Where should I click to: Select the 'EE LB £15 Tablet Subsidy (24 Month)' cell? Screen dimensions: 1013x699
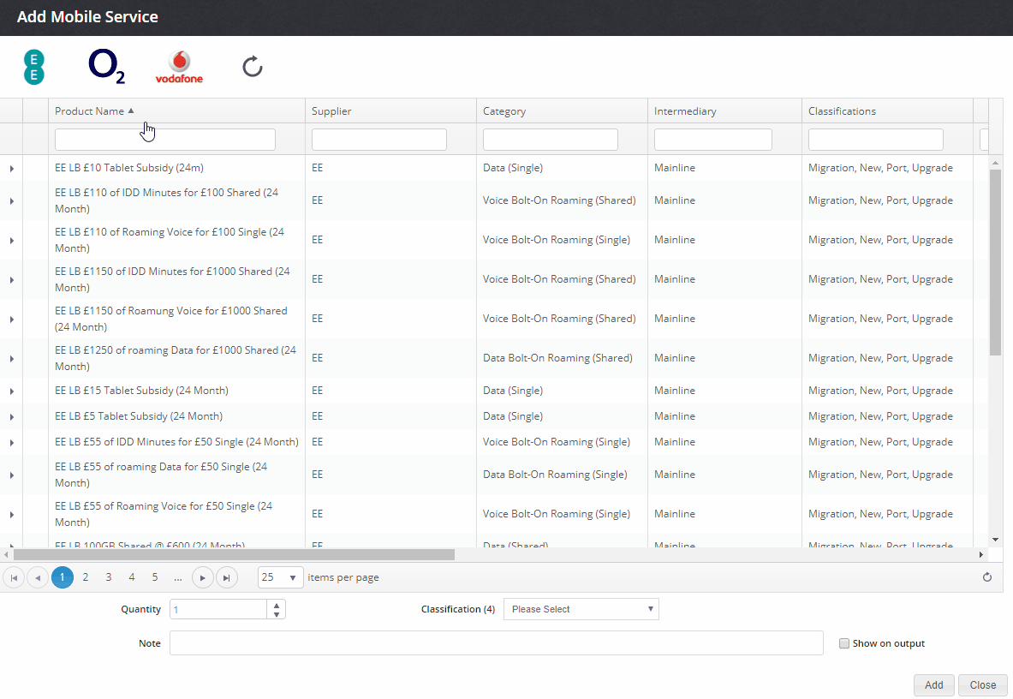tap(141, 391)
